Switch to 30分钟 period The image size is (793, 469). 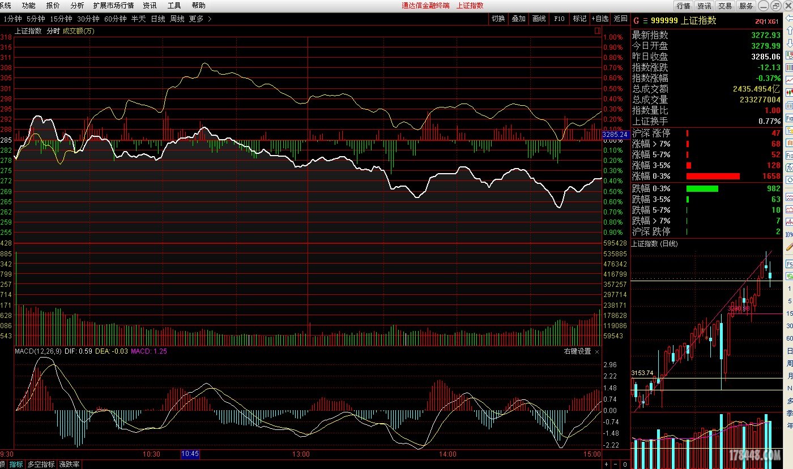coord(88,19)
